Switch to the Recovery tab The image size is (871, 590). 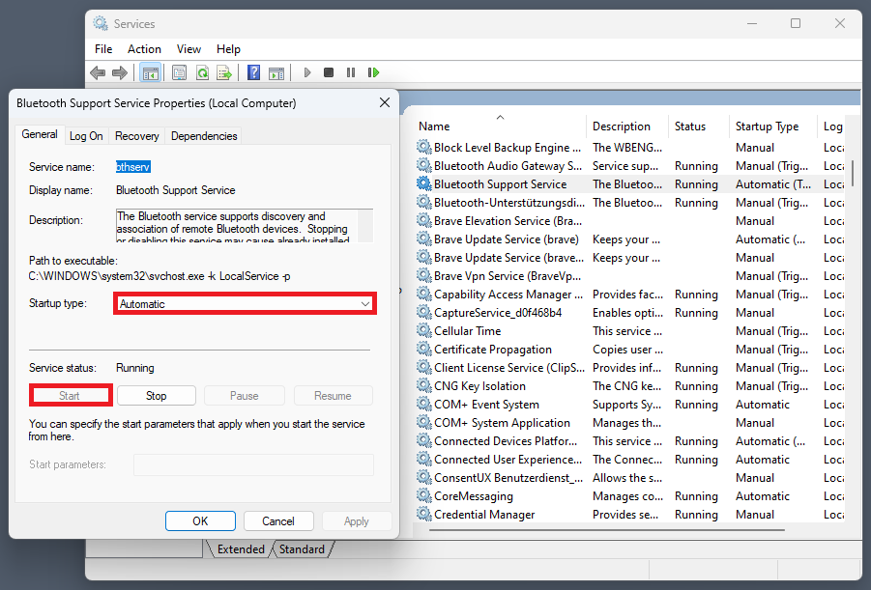coord(136,136)
